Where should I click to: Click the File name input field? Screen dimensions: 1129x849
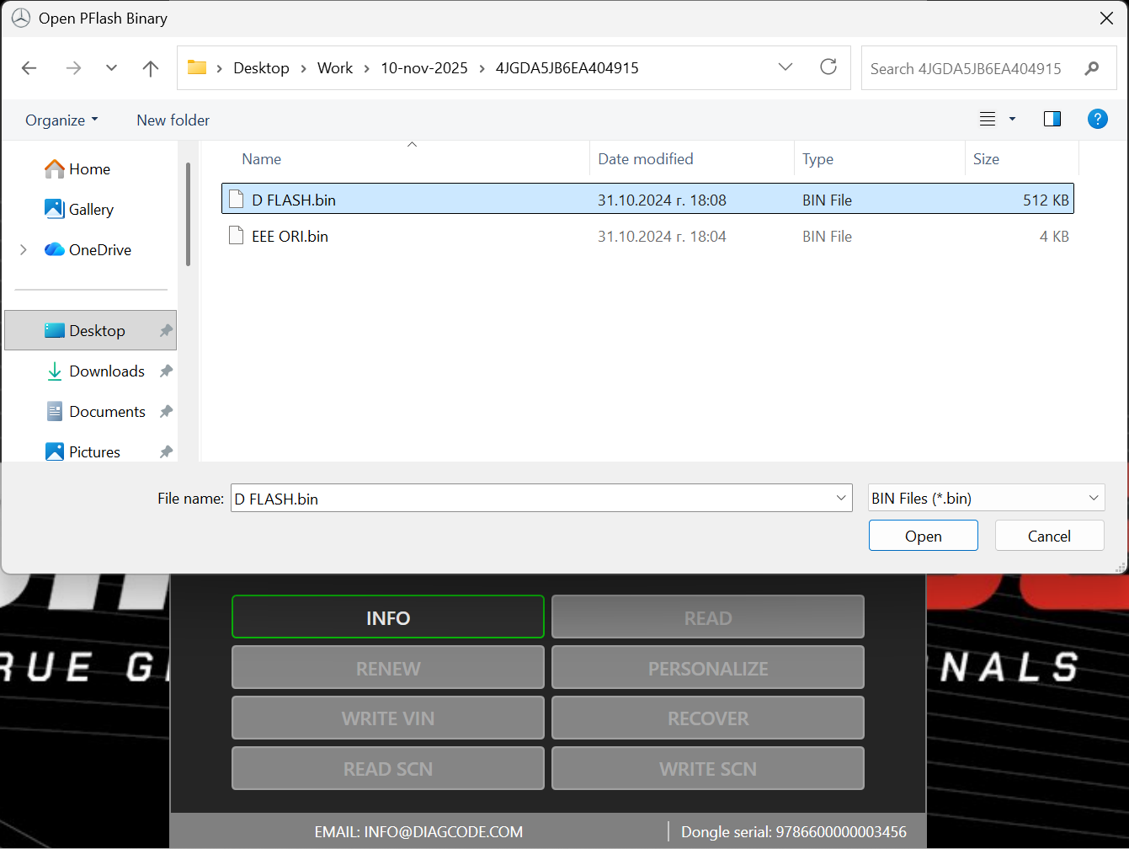pyautogui.click(x=530, y=499)
